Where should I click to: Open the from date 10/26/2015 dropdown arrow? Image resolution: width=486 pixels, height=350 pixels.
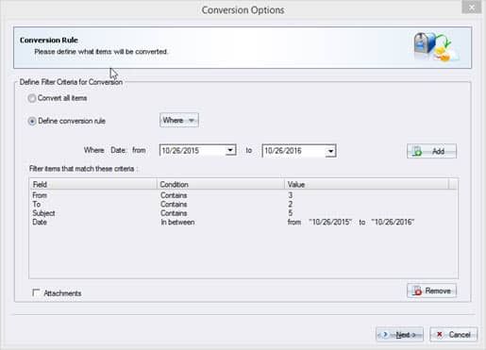(230, 150)
